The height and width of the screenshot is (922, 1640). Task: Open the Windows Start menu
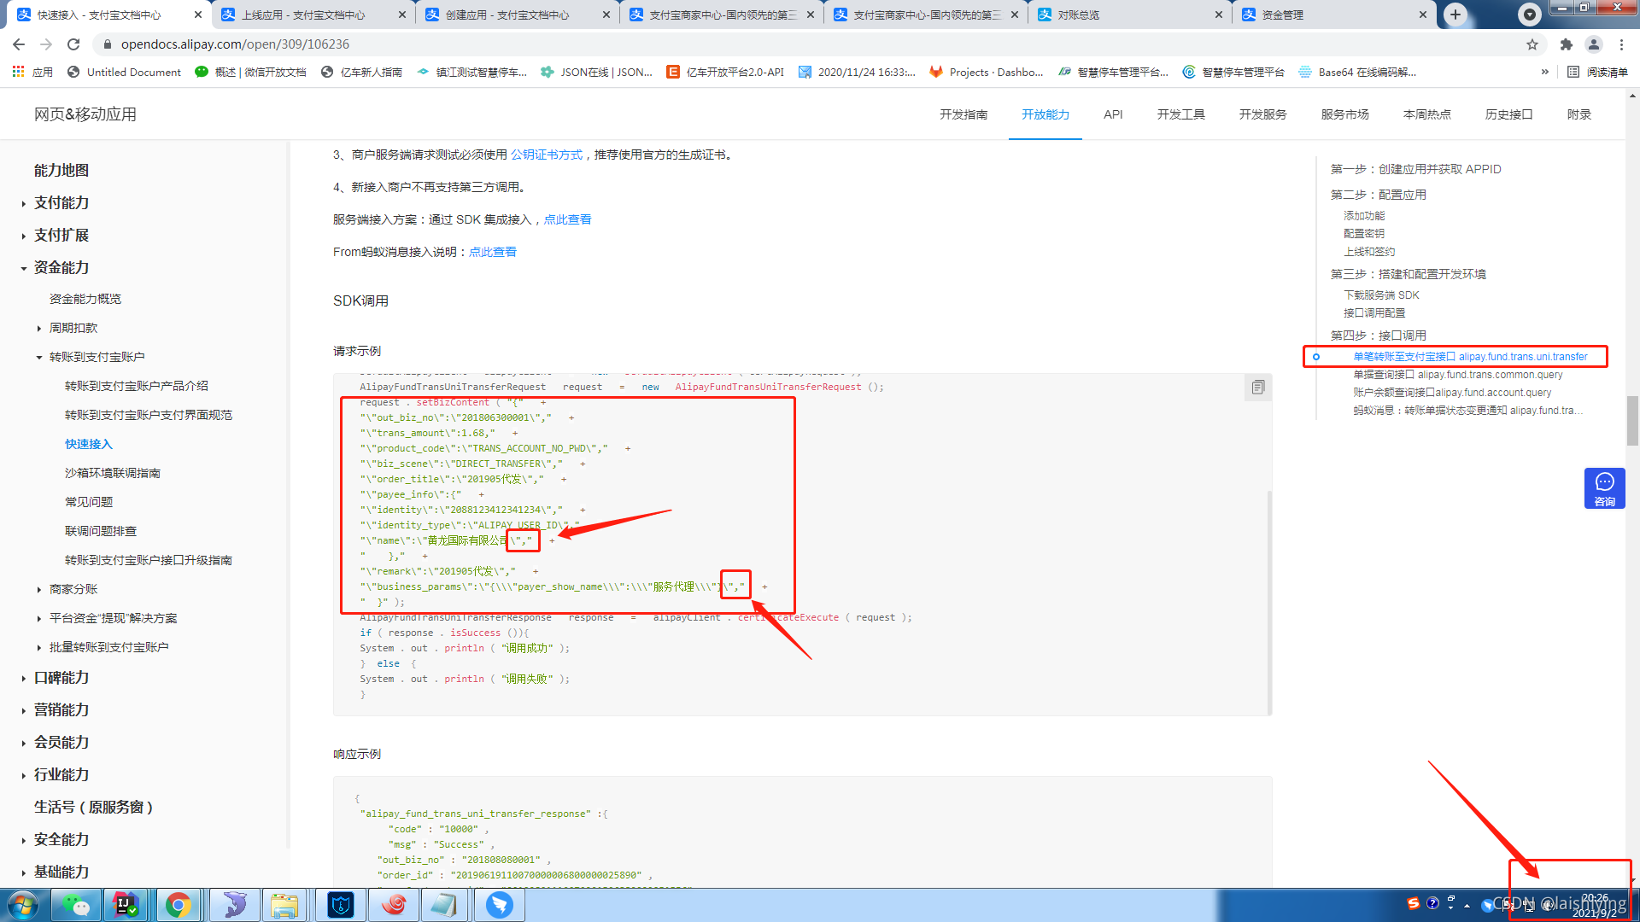click(22, 905)
